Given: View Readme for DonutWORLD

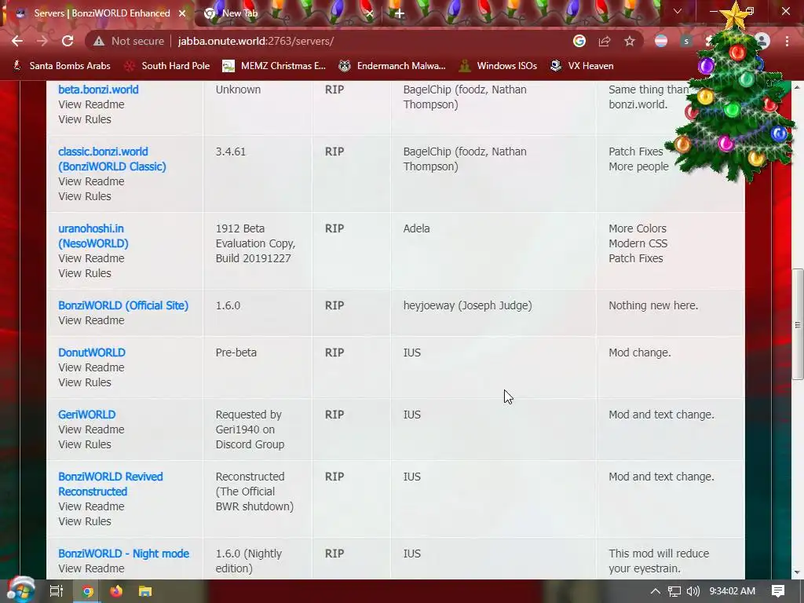Looking at the screenshot, I should tap(91, 367).
